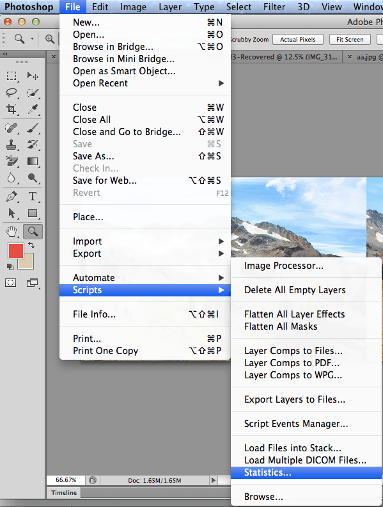Choose Load Files into Stack...
Image resolution: width=383 pixels, height=507 pixels.
coord(306,448)
